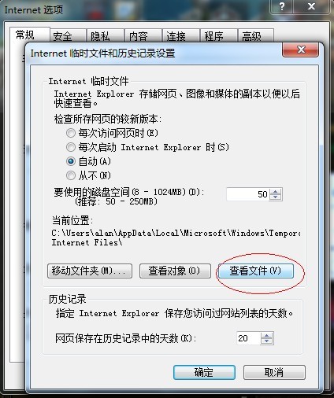Select the 从不 radio option
Image resolution: width=334 pixels, height=398 pixels.
71,175
